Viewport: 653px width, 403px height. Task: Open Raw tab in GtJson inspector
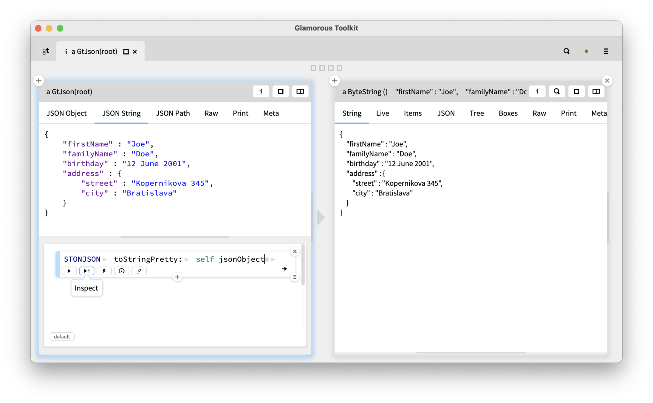pos(211,113)
